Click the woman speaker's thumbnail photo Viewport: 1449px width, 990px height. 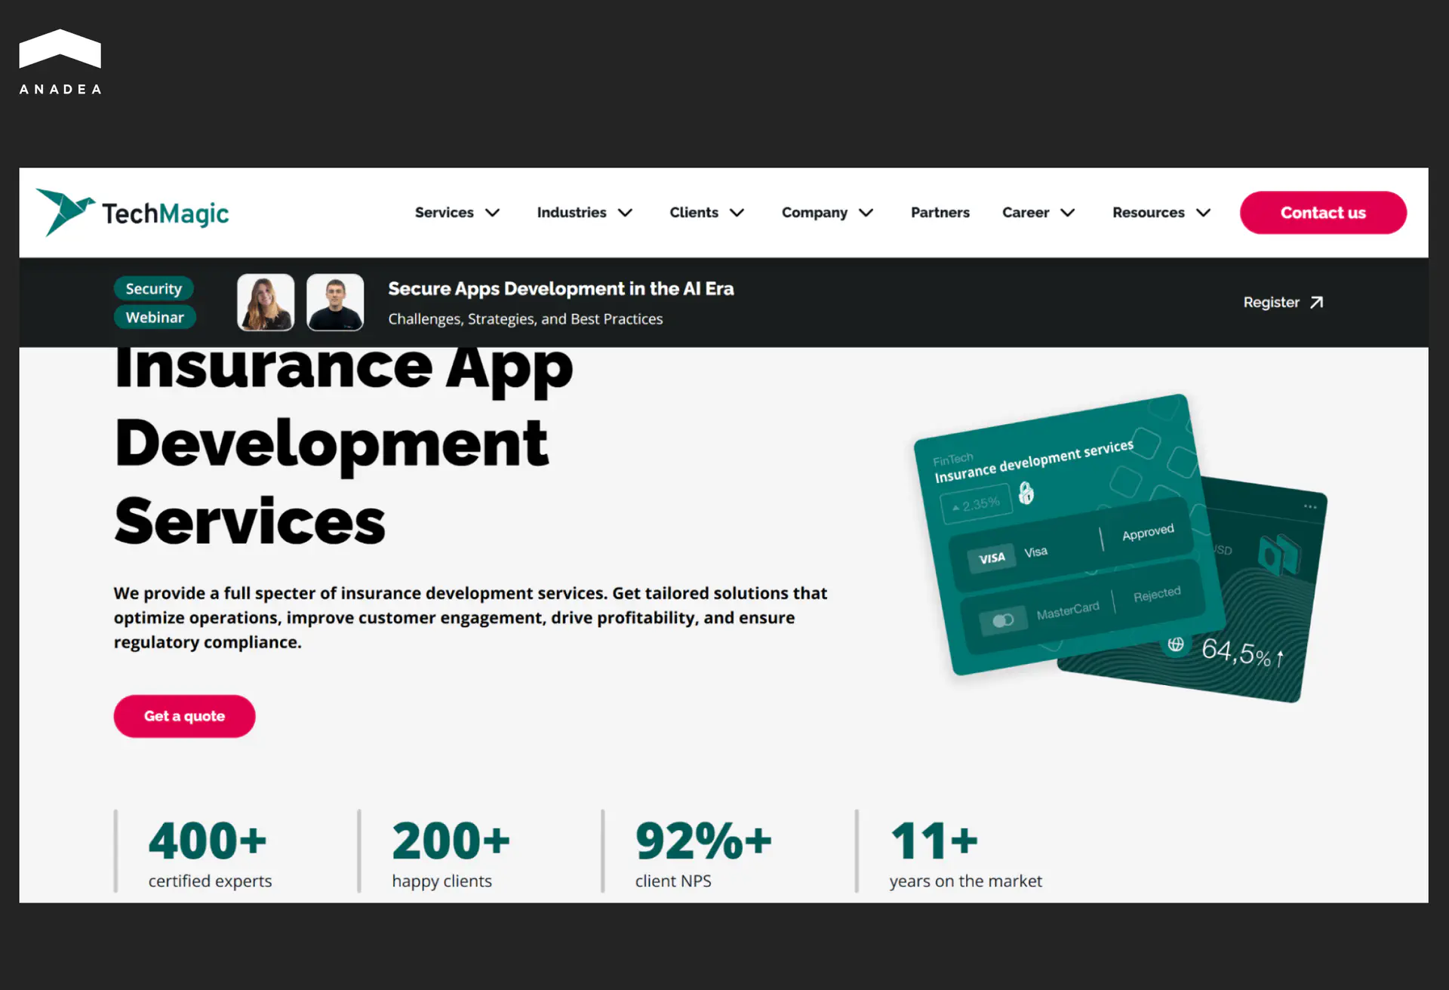[x=266, y=302]
